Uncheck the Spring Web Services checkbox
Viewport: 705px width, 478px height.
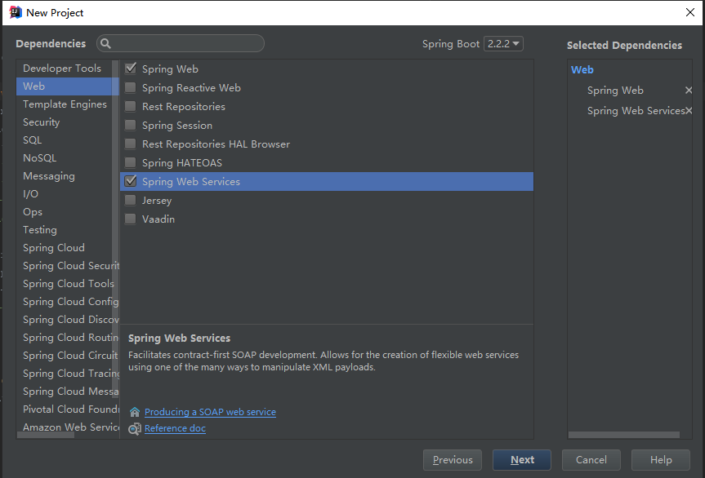[131, 181]
